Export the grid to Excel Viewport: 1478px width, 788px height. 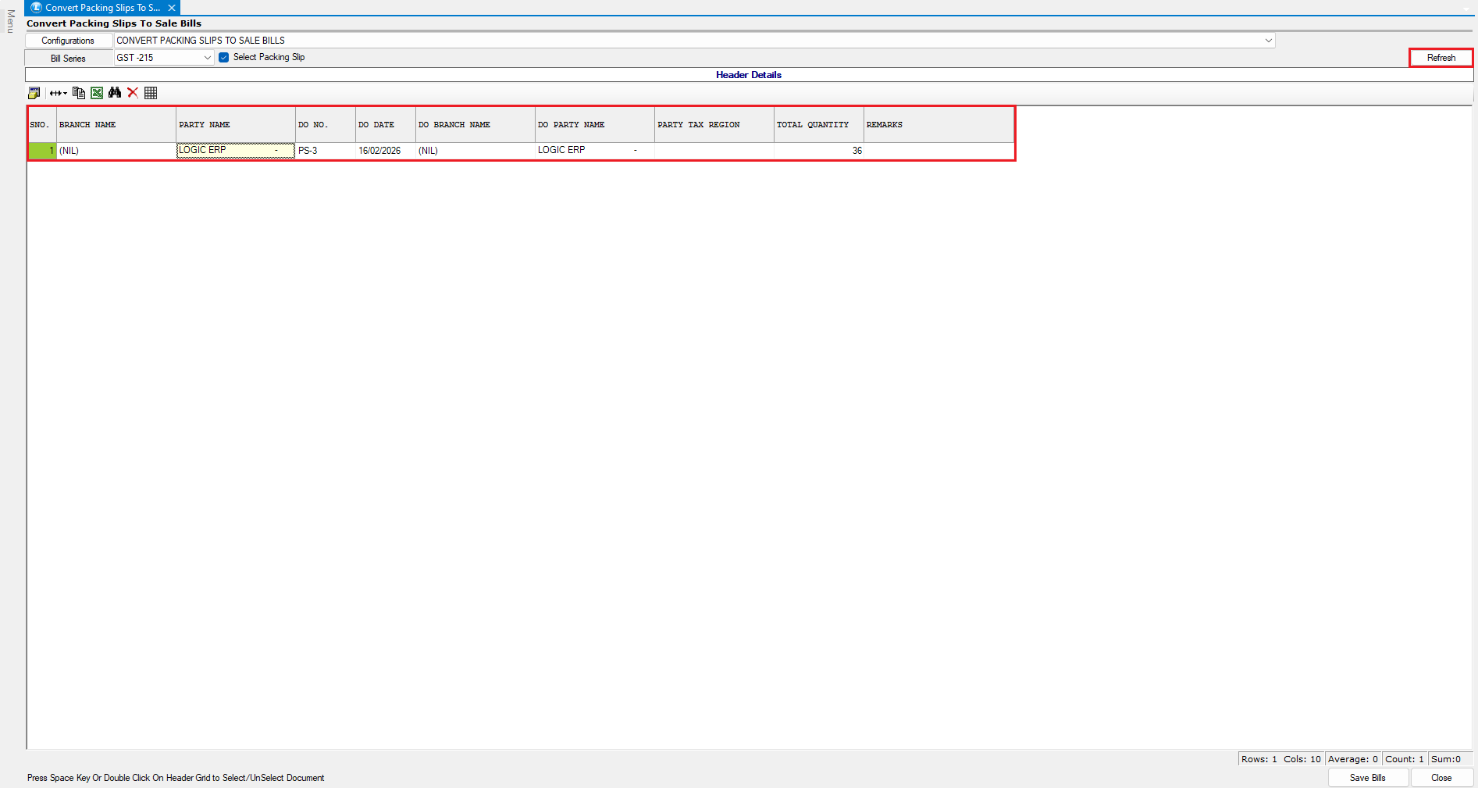pos(97,93)
